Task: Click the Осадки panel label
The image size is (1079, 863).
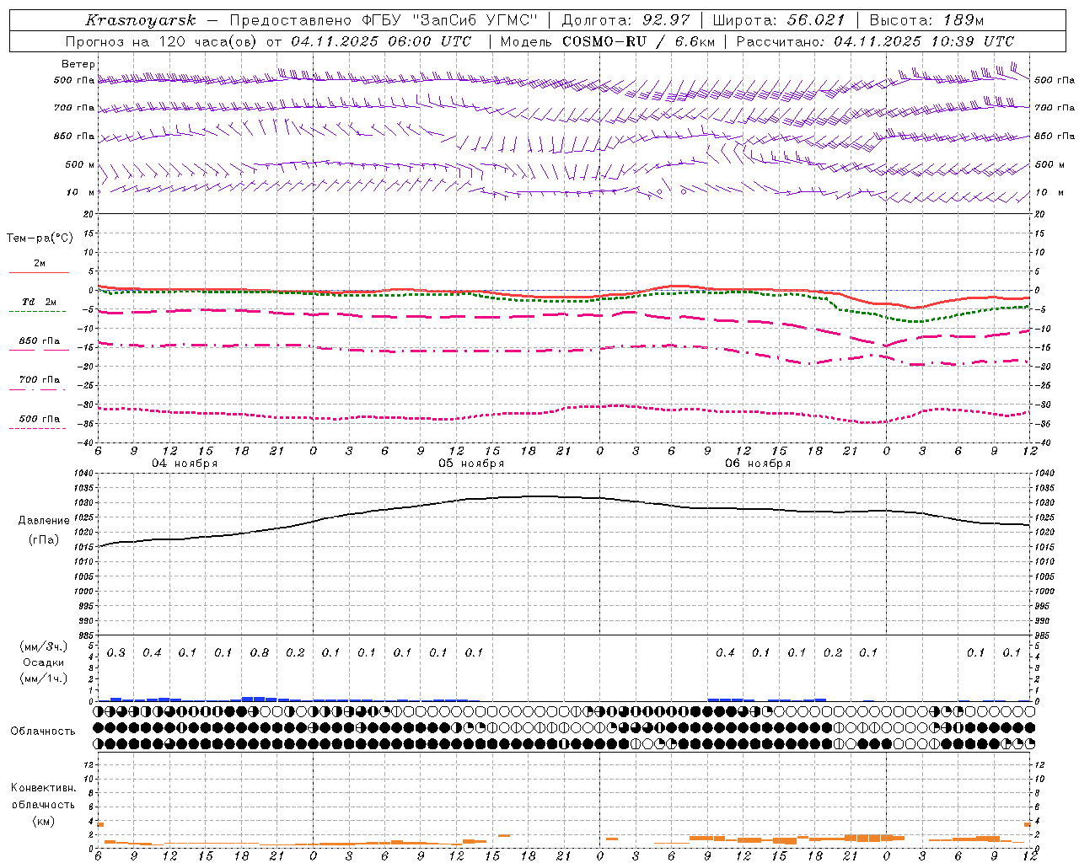Action: pyautogui.click(x=43, y=662)
